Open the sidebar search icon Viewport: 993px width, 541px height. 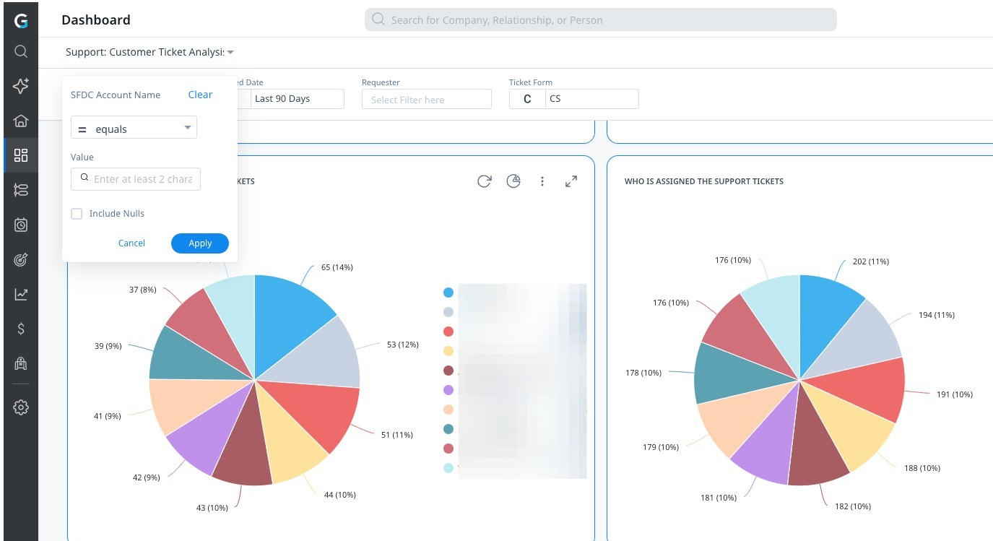21,51
